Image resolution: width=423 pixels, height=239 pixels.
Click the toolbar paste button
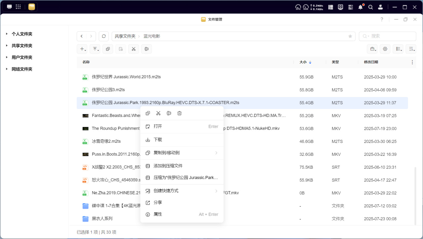coord(121,49)
